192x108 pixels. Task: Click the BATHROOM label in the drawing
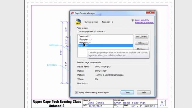click(52, 65)
